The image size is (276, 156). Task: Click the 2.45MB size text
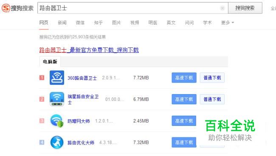pyautogui.click(x=141, y=121)
